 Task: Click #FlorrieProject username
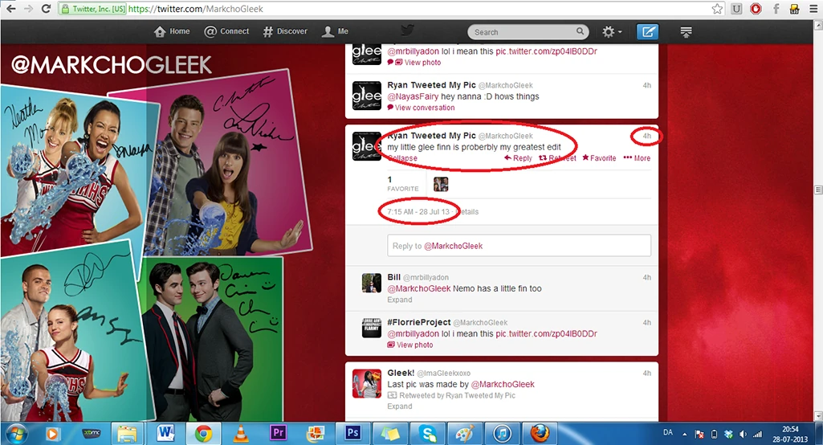coord(419,322)
